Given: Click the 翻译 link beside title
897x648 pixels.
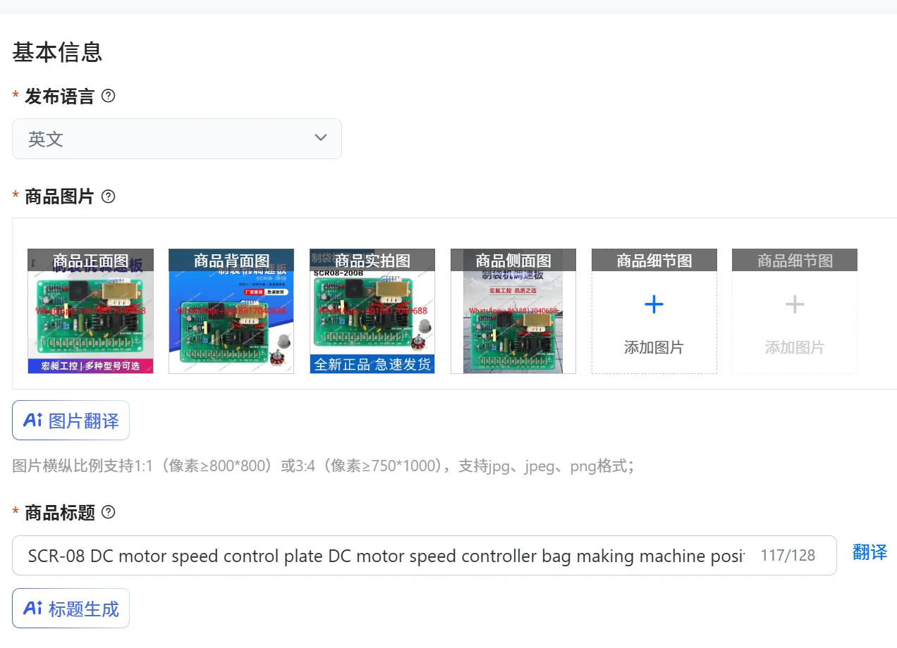Looking at the screenshot, I should coord(869,552).
